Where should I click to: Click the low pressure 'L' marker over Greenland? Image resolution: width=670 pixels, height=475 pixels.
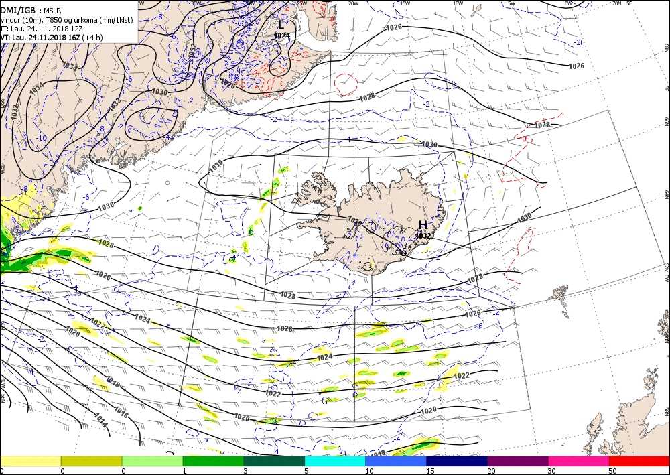tap(281, 24)
